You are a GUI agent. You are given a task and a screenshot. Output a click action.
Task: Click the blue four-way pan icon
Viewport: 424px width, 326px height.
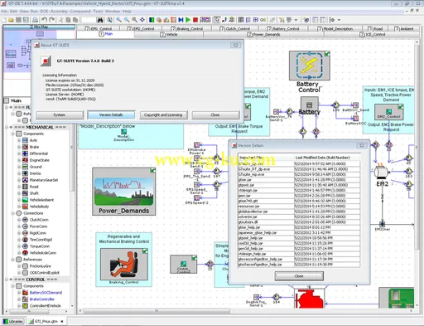pyautogui.click(x=142, y=20)
